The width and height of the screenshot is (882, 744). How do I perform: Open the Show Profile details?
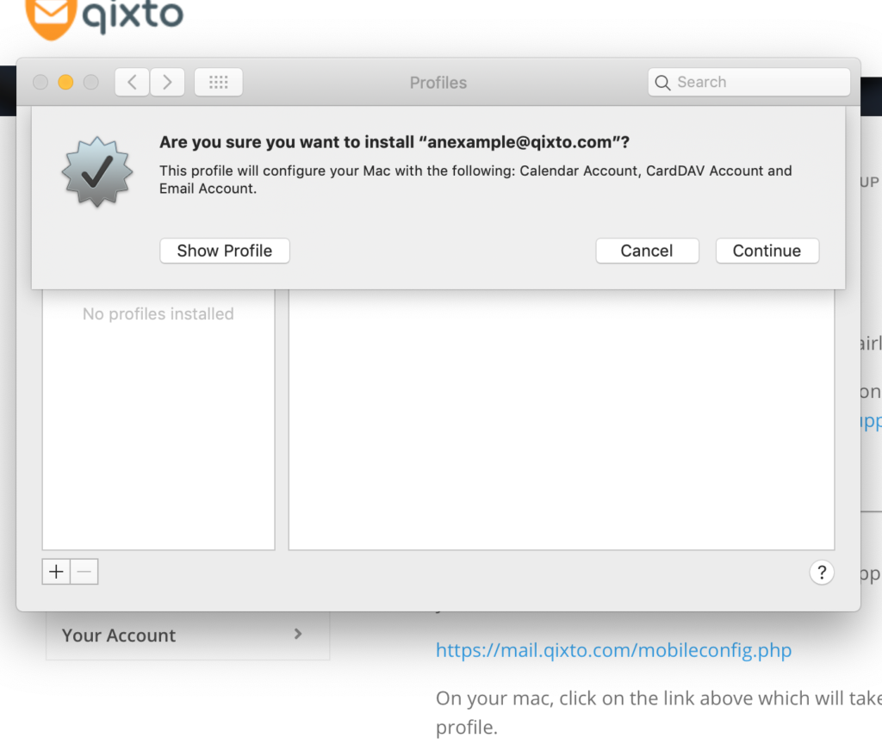pyautogui.click(x=225, y=251)
